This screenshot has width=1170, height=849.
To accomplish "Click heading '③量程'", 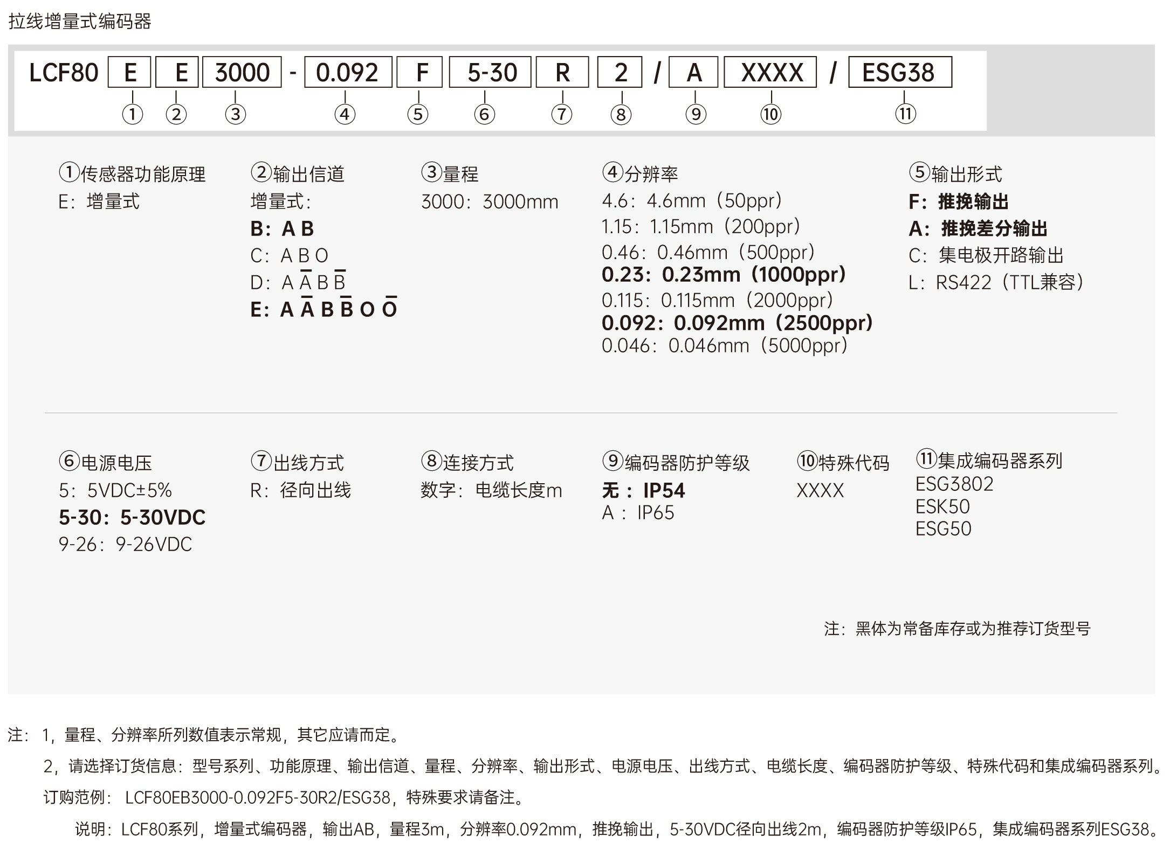I will click(450, 173).
